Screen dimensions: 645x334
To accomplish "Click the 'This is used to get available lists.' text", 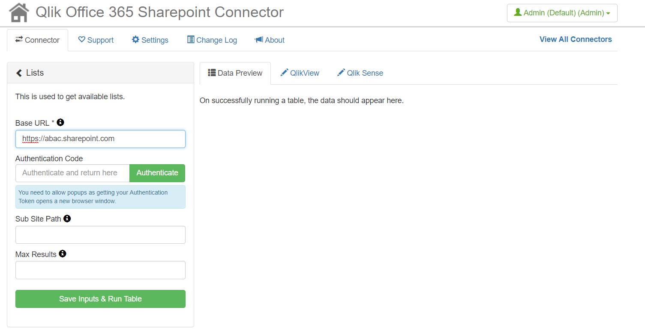I will (x=70, y=97).
